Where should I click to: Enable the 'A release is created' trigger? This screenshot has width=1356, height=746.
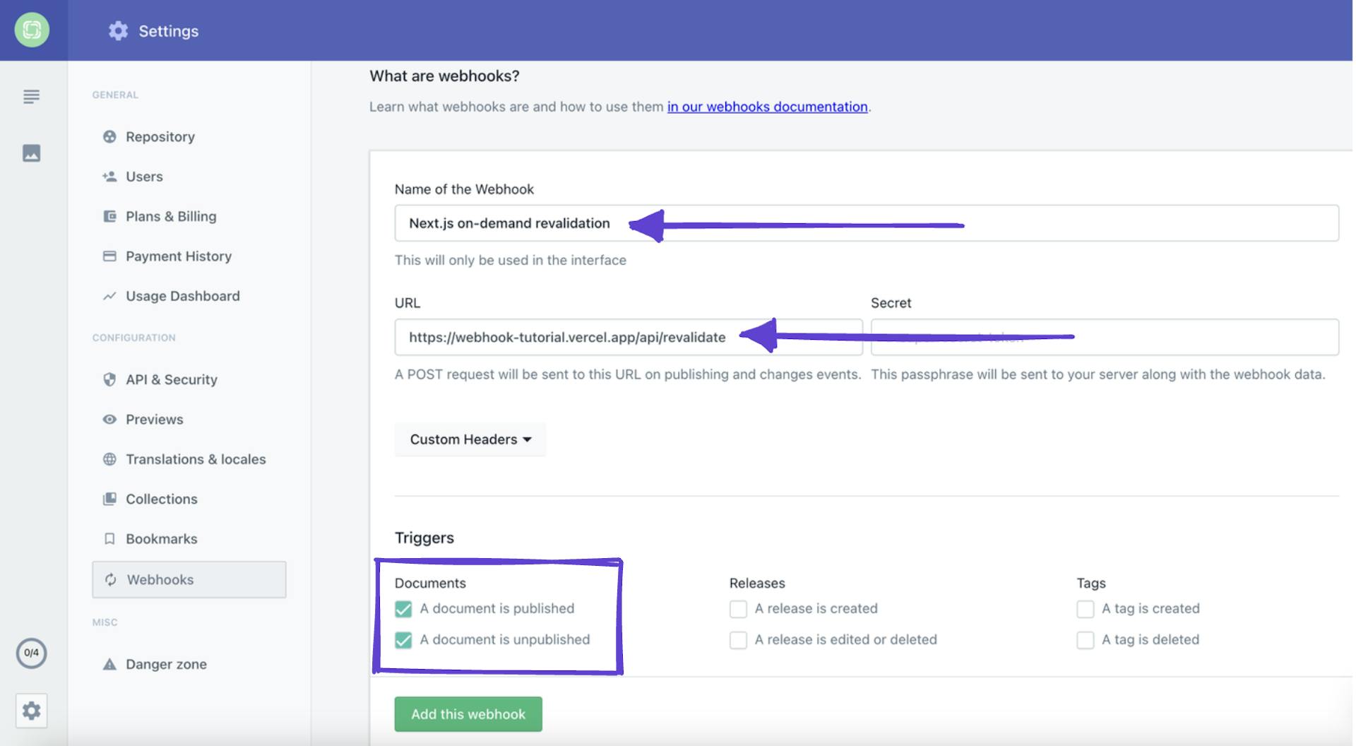[738, 608]
